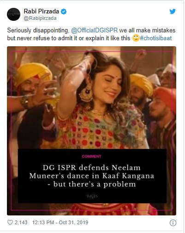185x233 pixels.
Task: Click the 2,143 likes count
Action: pos(21,222)
